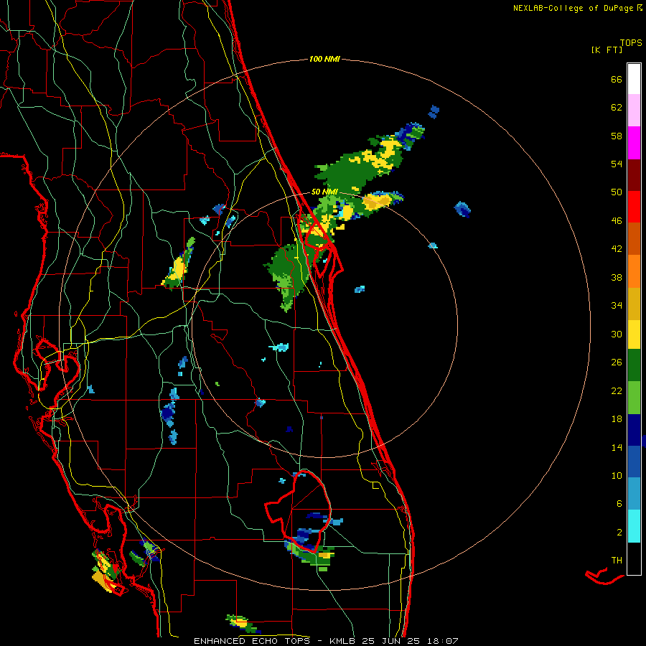Image resolution: width=646 pixels, height=646 pixels.
Task: Click the TOPS legend title
Action: click(x=631, y=42)
